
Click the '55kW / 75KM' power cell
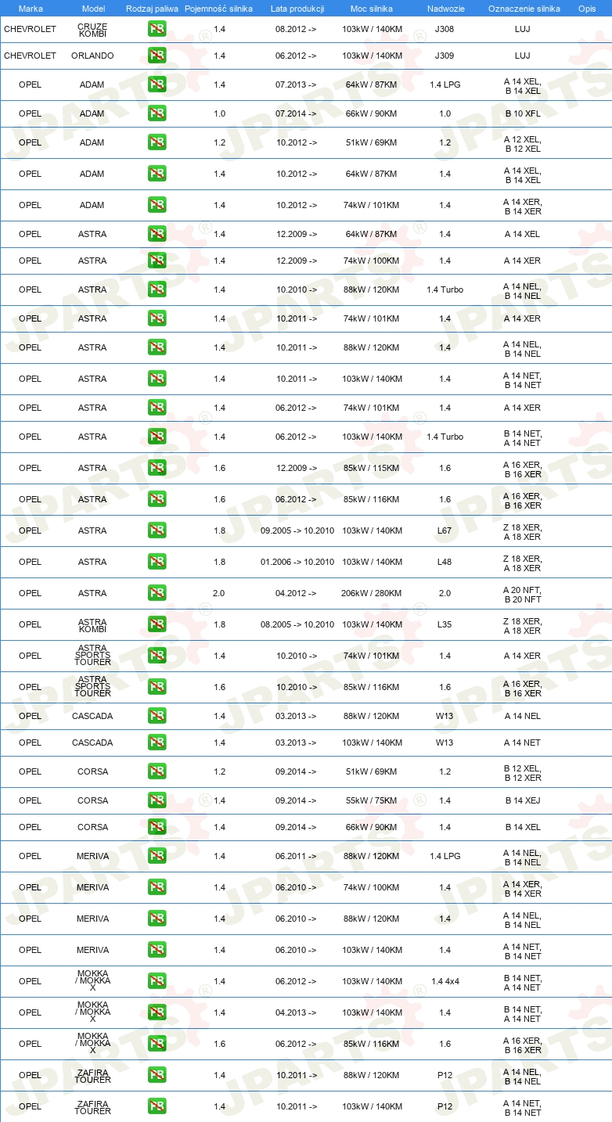372,800
